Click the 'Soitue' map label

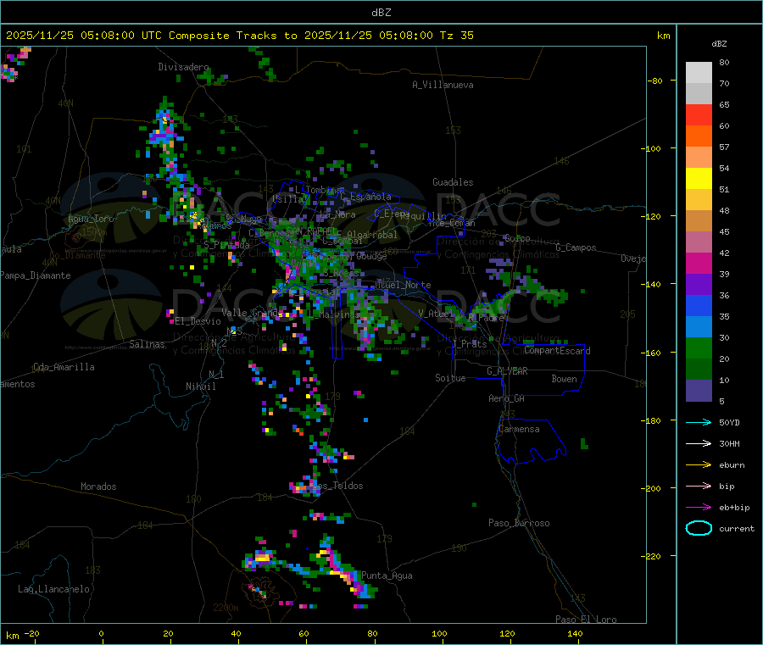pos(450,378)
